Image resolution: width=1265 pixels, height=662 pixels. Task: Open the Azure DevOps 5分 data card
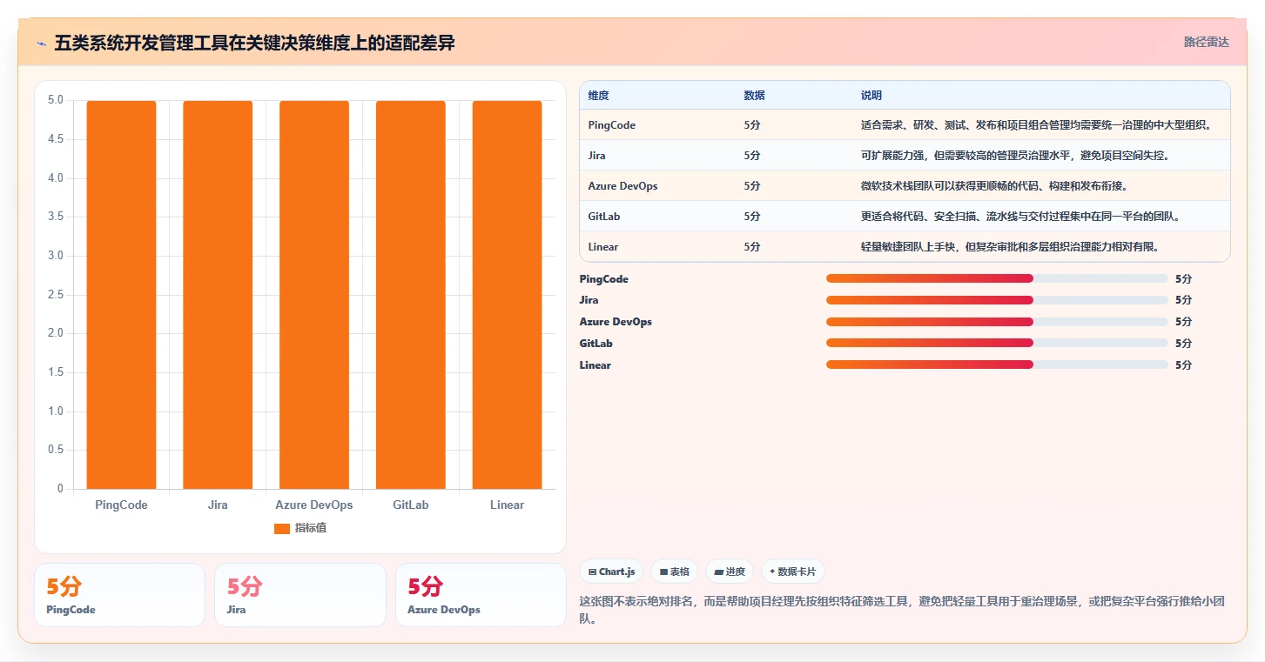481,595
